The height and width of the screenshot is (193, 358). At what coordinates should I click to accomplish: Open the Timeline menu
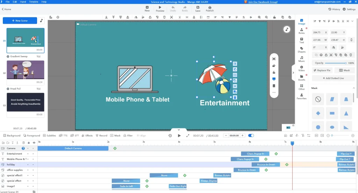[x=34, y=2]
